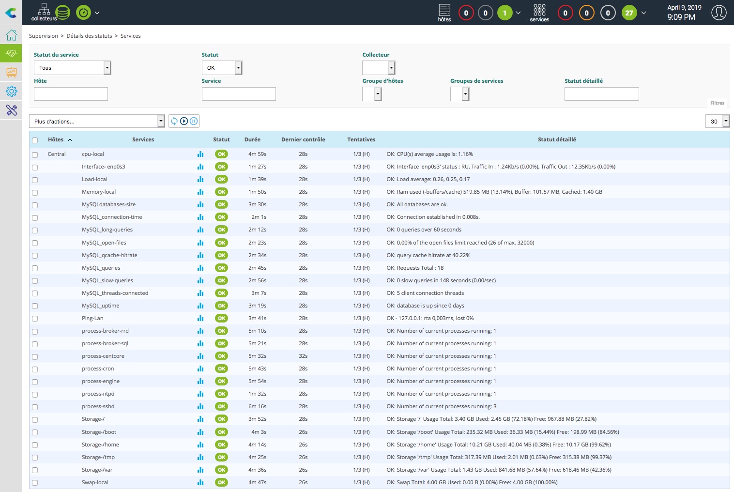Open the graph icon for cpu-local

[200, 154]
